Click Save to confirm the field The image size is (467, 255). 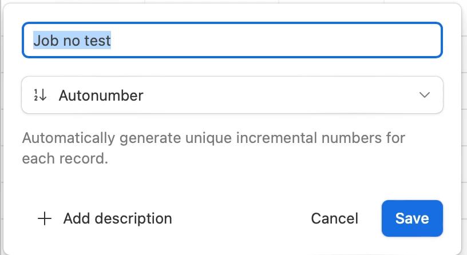pyautogui.click(x=412, y=218)
